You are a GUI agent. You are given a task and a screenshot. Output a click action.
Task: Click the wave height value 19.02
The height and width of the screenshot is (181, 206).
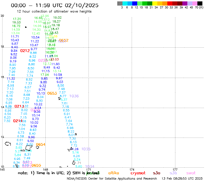pyautogui.click(x=57, y=18)
